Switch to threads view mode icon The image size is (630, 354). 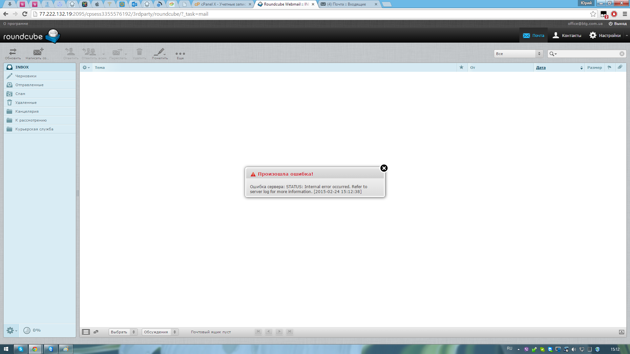coord(96,332)
